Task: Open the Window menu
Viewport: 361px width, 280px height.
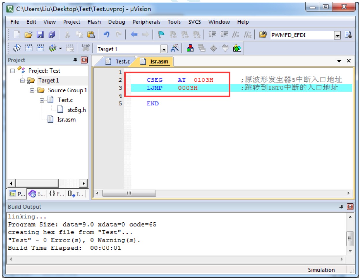Action: (x=219, y=22)
